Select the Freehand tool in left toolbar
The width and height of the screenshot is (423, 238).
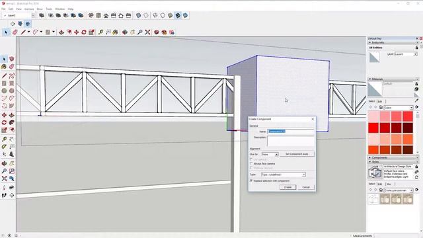click(12, 76)
